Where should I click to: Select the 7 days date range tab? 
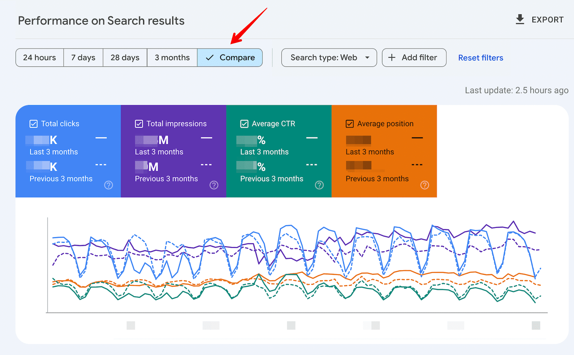(x=83, y=57)
